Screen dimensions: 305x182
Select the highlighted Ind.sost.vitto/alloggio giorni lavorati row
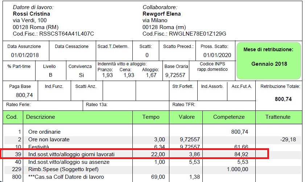(71, 154)
